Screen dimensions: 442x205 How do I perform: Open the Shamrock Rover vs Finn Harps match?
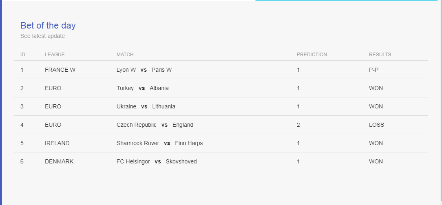pyautogui.click(x=159, y=143)
